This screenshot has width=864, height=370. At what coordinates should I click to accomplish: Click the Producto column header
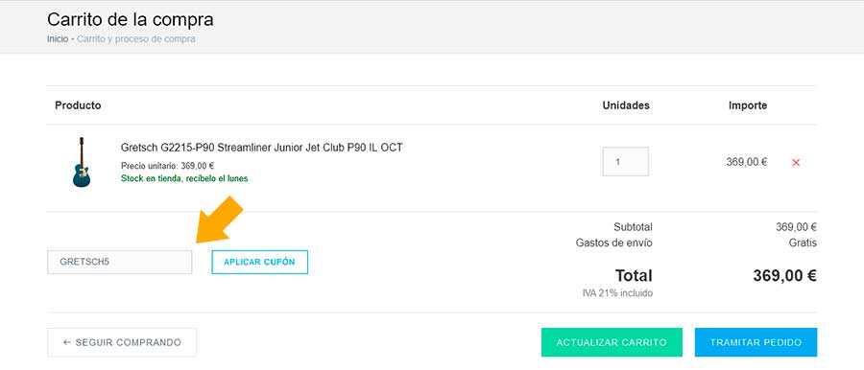tap(79, 105)
